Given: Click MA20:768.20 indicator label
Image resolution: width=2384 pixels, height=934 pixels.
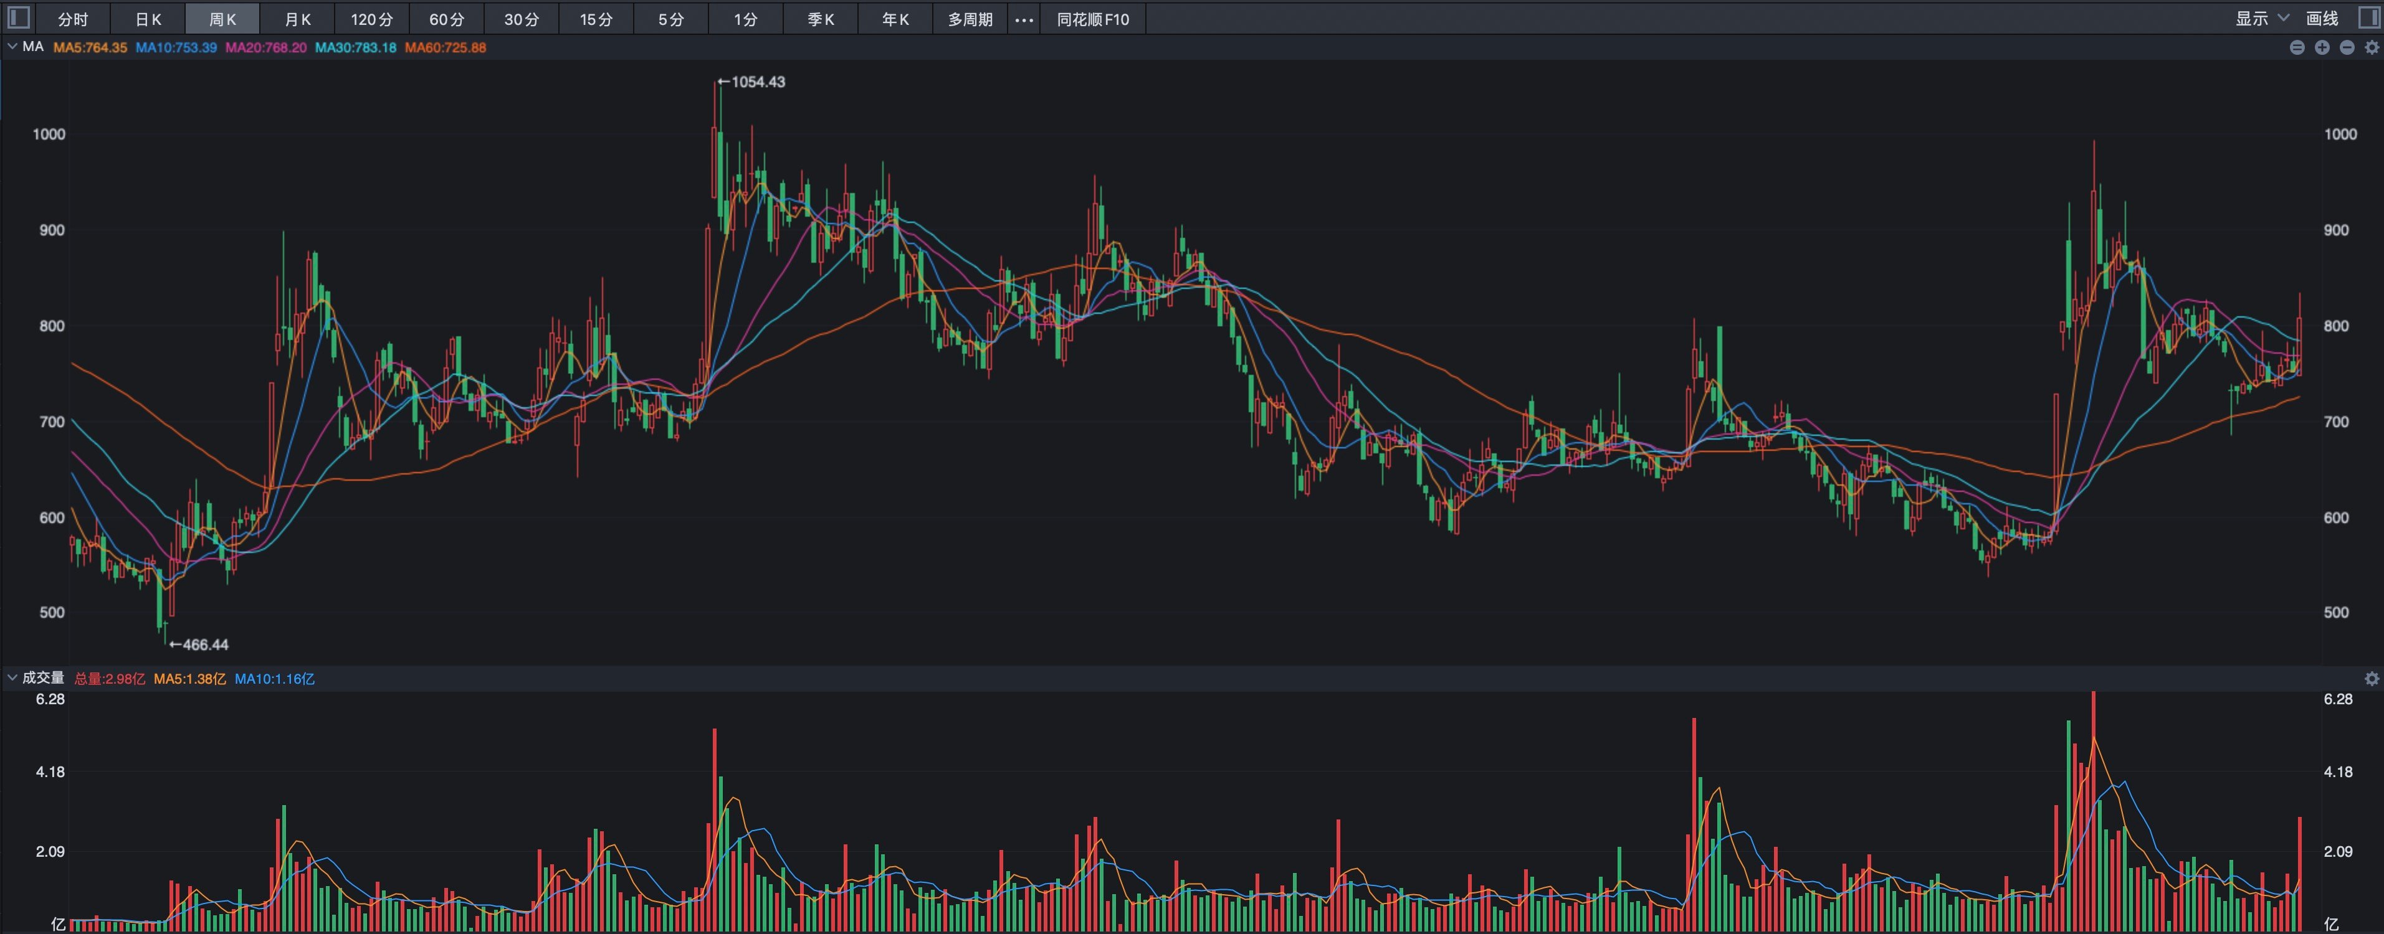Looking at the screenshot, I should coord(265,47).
